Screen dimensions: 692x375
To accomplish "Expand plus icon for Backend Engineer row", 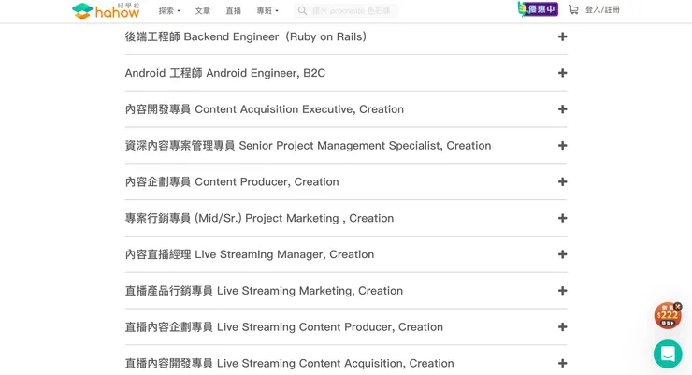I will (x=562, y=36).
